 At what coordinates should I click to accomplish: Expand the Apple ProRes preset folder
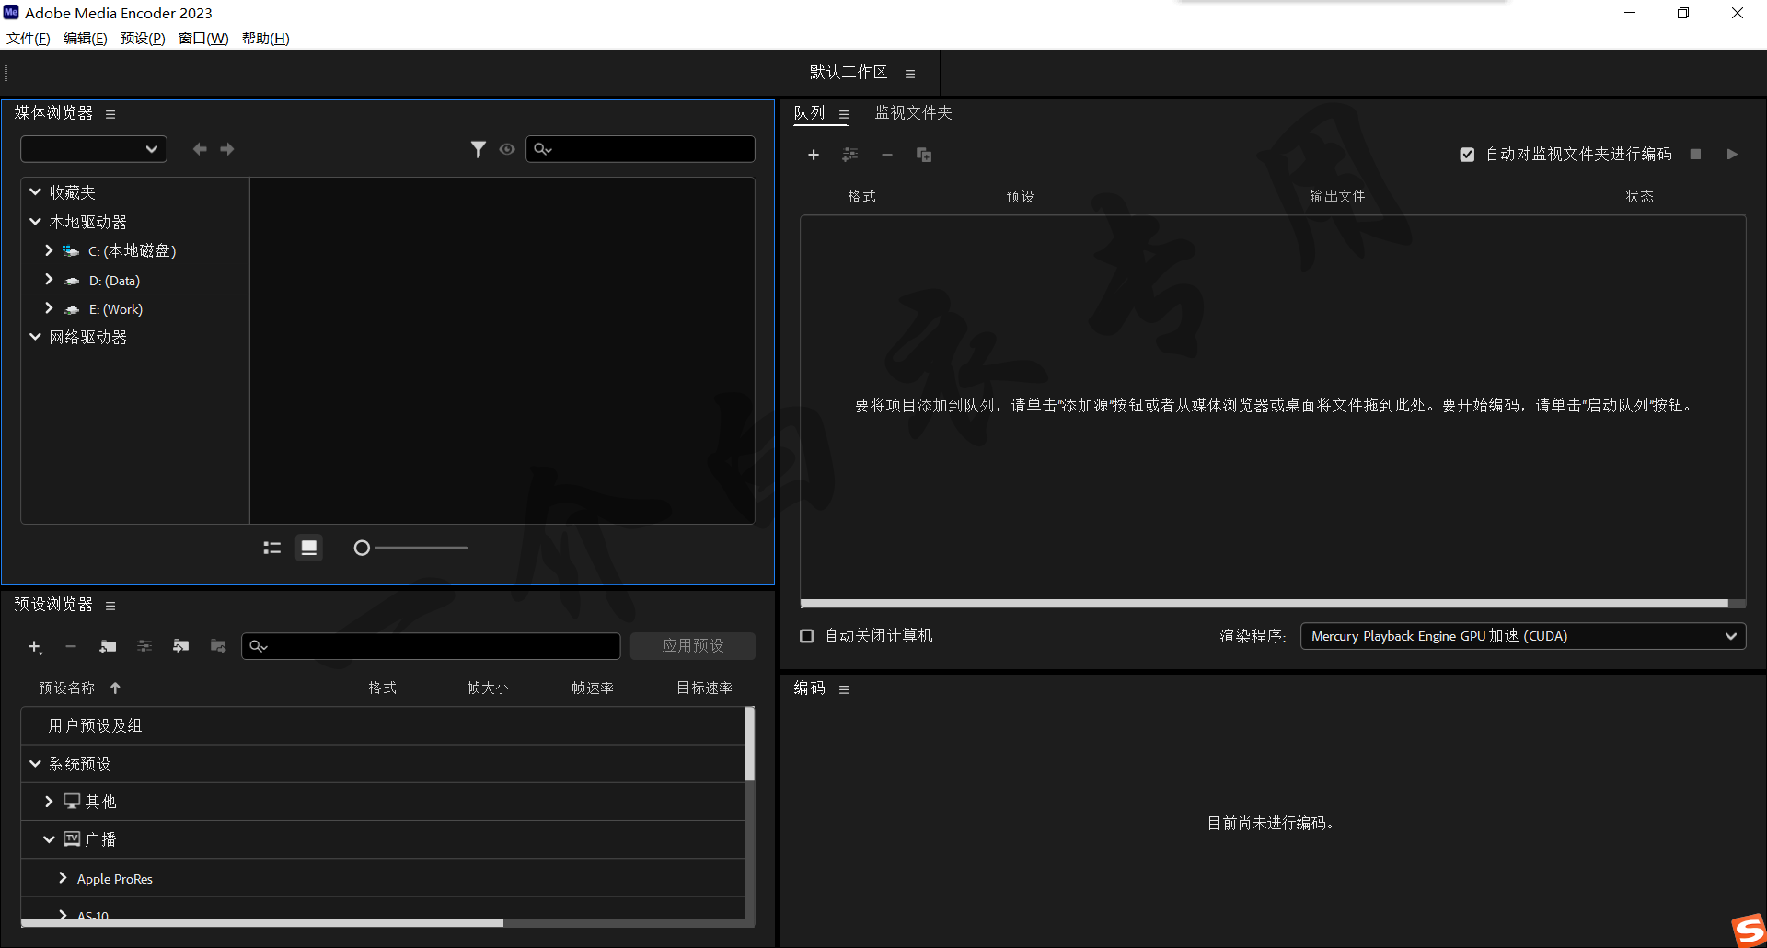click(x=63, y=878)
